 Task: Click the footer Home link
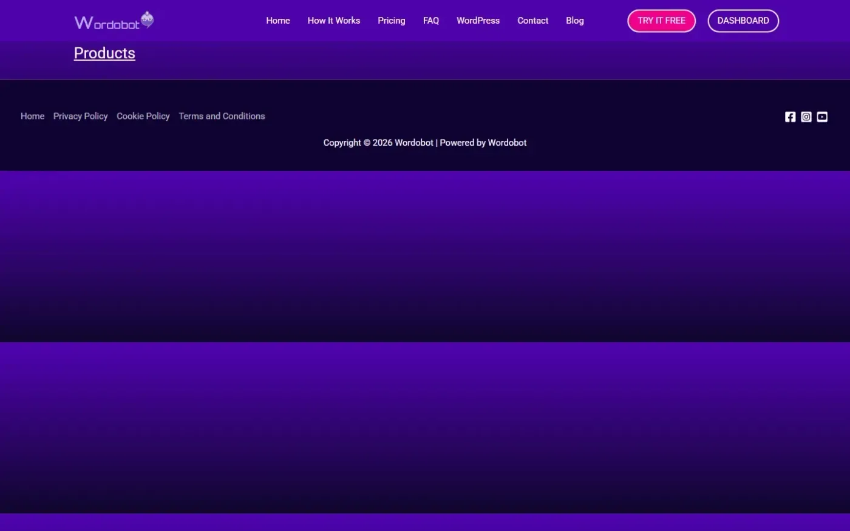[x=33, y=116]
